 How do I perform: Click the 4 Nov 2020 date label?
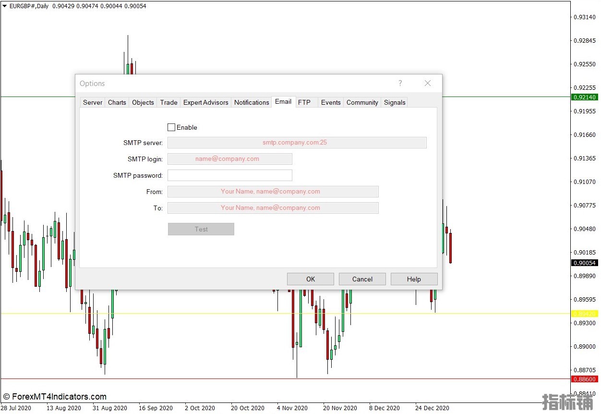[x=292, y=408]
